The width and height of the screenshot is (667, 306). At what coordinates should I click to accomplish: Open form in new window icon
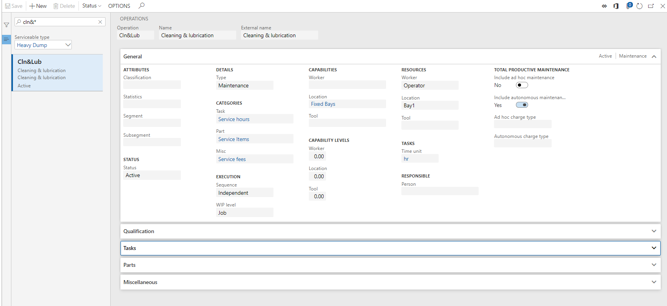coord(651,6)
